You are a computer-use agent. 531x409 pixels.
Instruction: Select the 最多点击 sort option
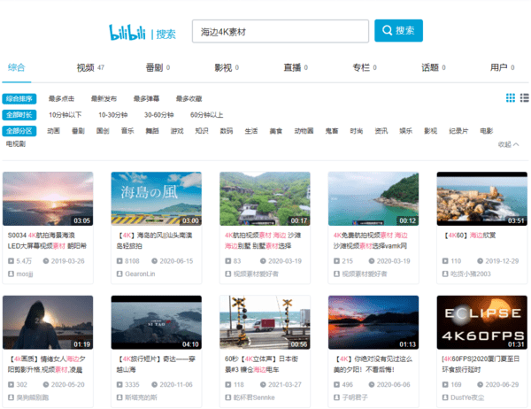62,98
